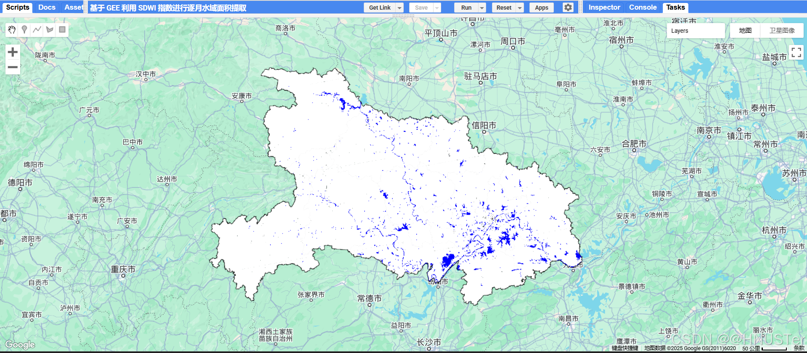Click the 景德镇市 city label
This screenshot has width=807, height=353.
click(x=631, y=287)
